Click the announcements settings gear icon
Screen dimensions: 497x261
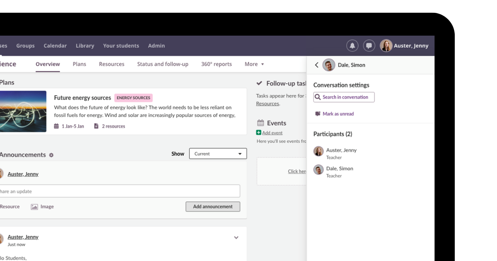(51, 155)
